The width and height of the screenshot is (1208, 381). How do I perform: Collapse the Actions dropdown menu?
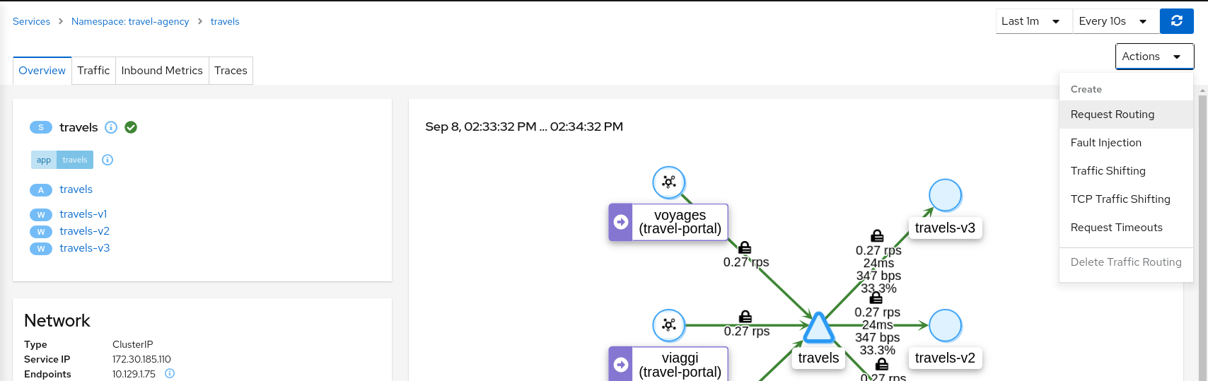coord(1154,57)
